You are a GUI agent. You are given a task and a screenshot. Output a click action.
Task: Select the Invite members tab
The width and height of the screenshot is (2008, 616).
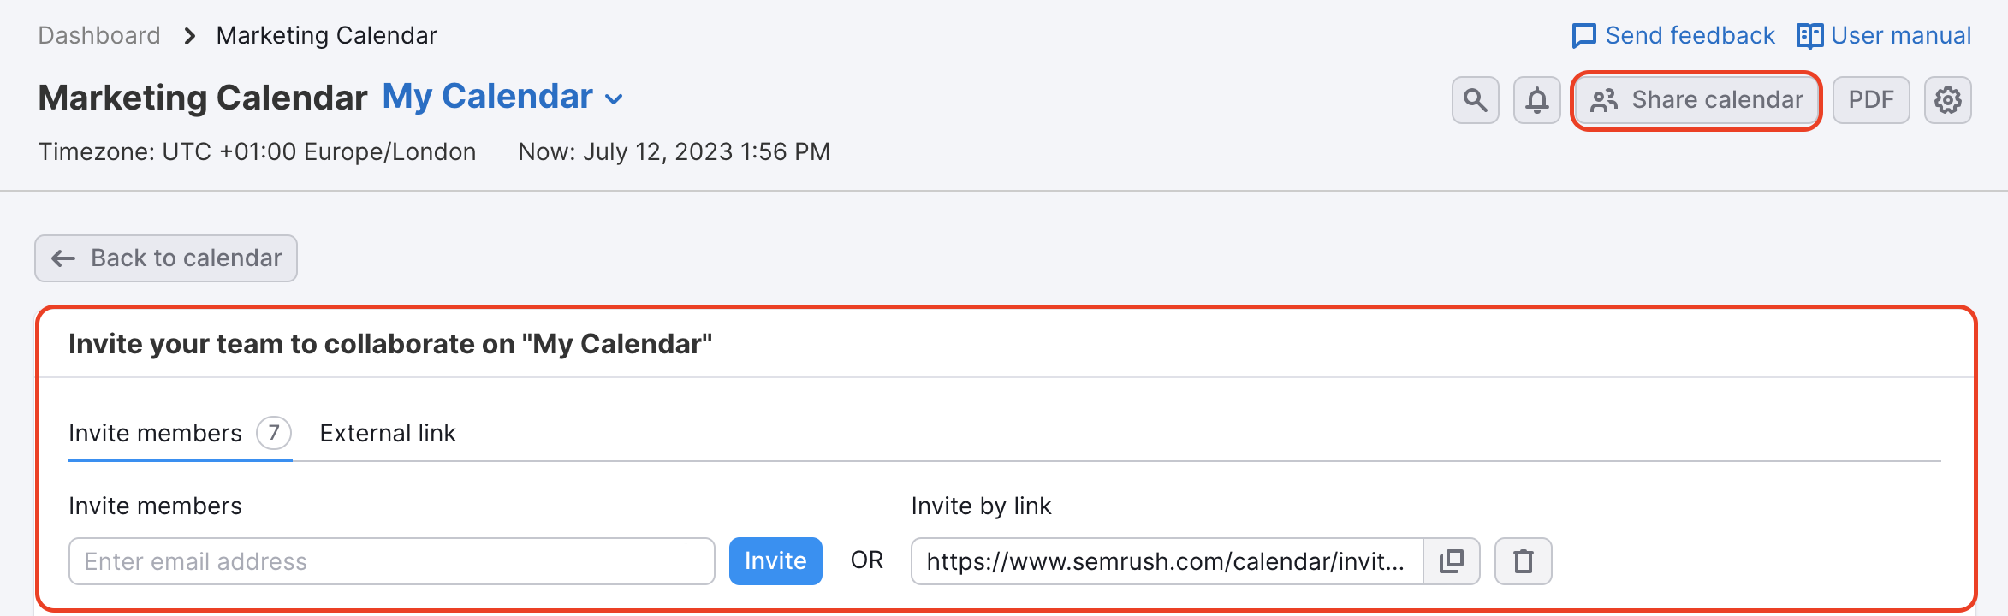click(x=156, y=433)
